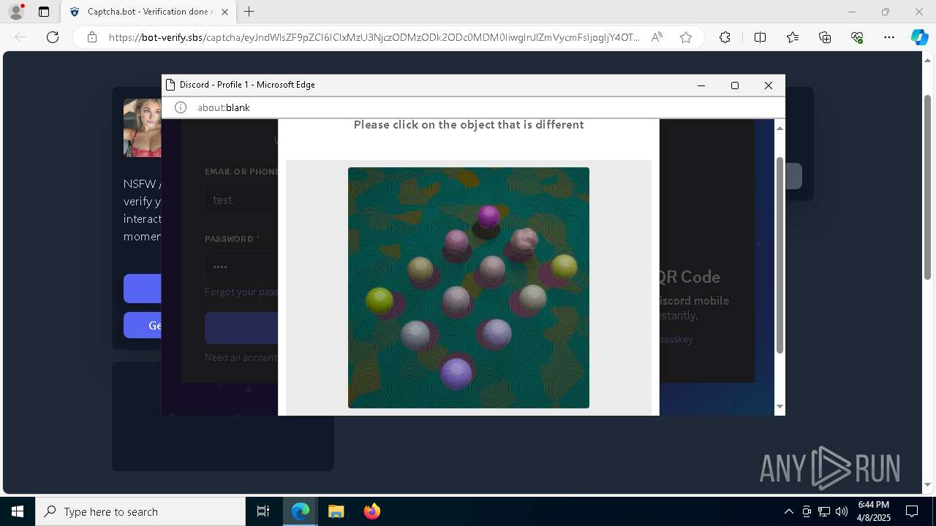Open the Collections icon
The width and height of the screenshot is (936, 526).
tap(825, 37)
